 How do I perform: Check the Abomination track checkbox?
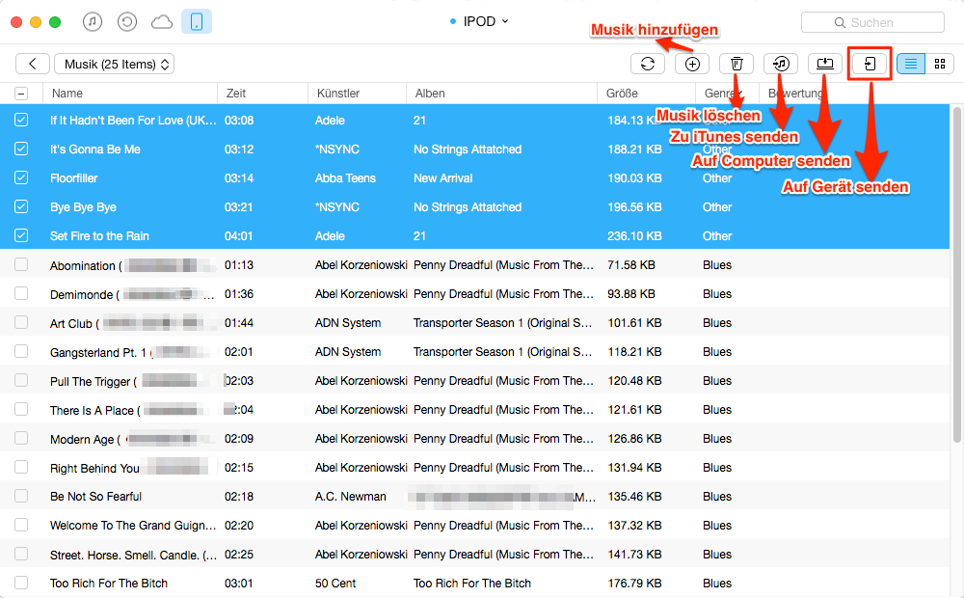coord(21,264)
